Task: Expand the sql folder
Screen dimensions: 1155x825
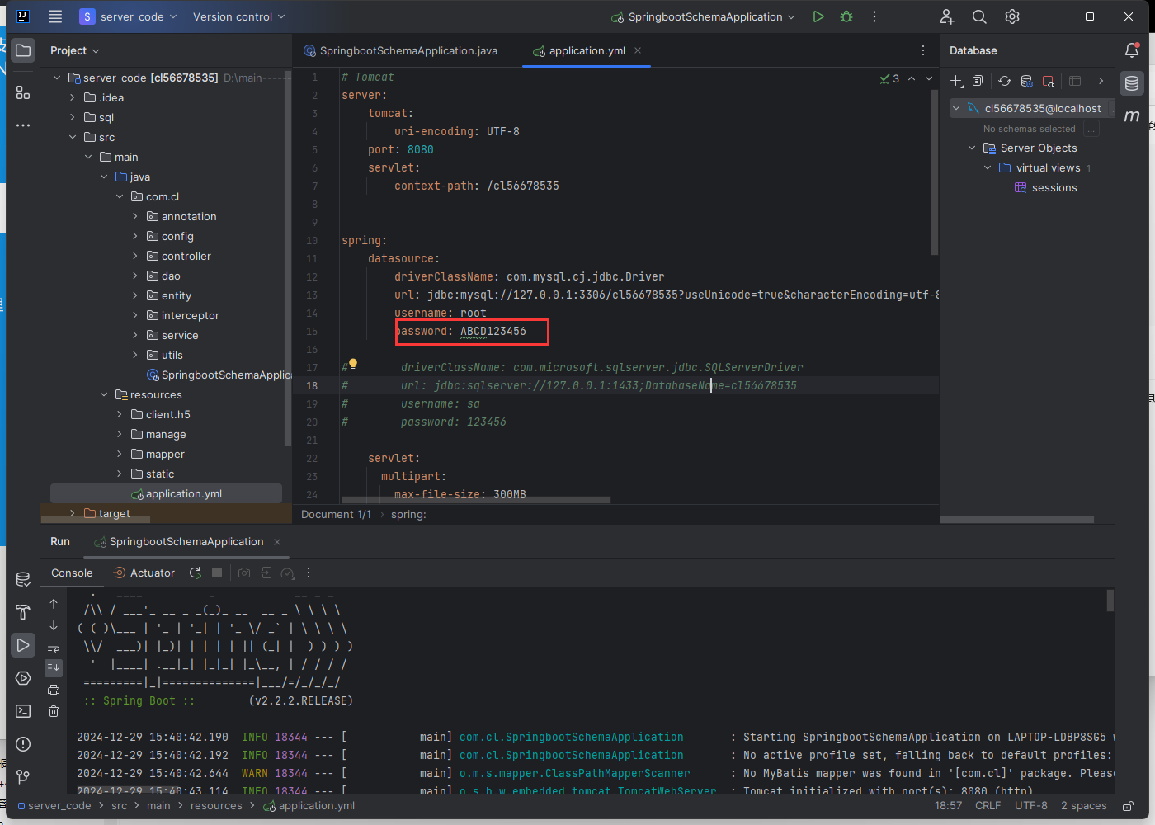Action: (x=73, y=117)
